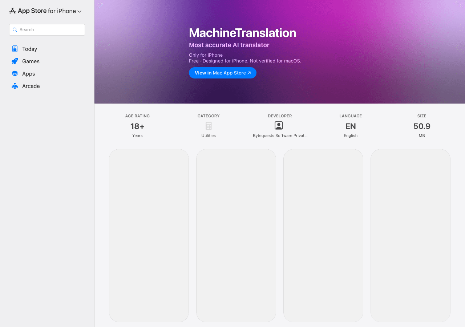This screenshot has width=465, height=327.
Task: Open Bytequests Software developer link
Action: [x=280, y=136]
